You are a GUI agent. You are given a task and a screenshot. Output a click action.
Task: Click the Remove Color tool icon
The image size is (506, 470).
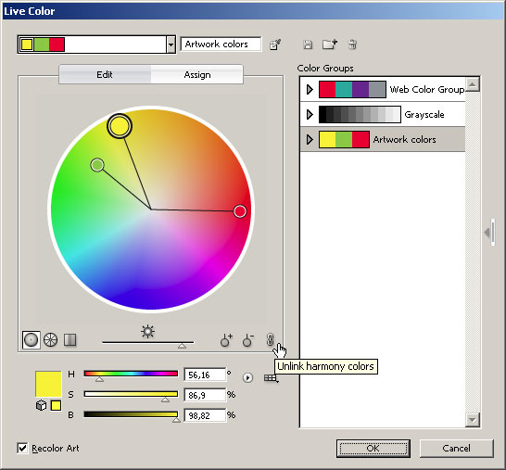(247, 340)
